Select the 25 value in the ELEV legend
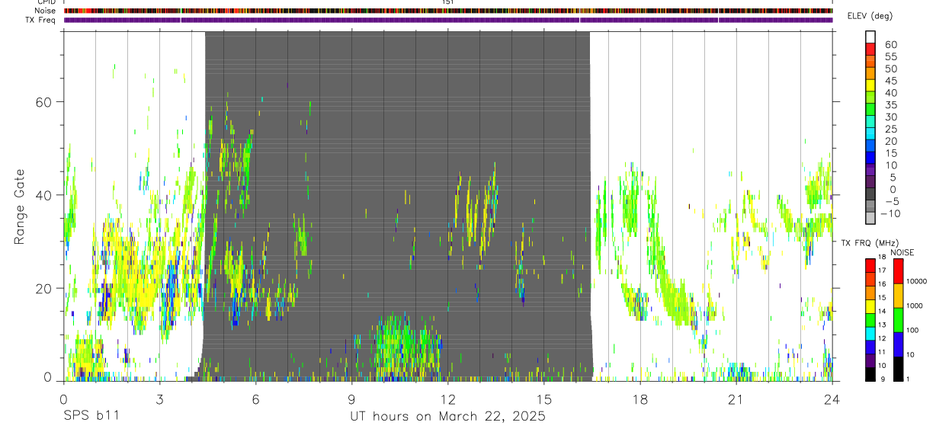This screenshot has width=936, height=432. pos(890,129)
